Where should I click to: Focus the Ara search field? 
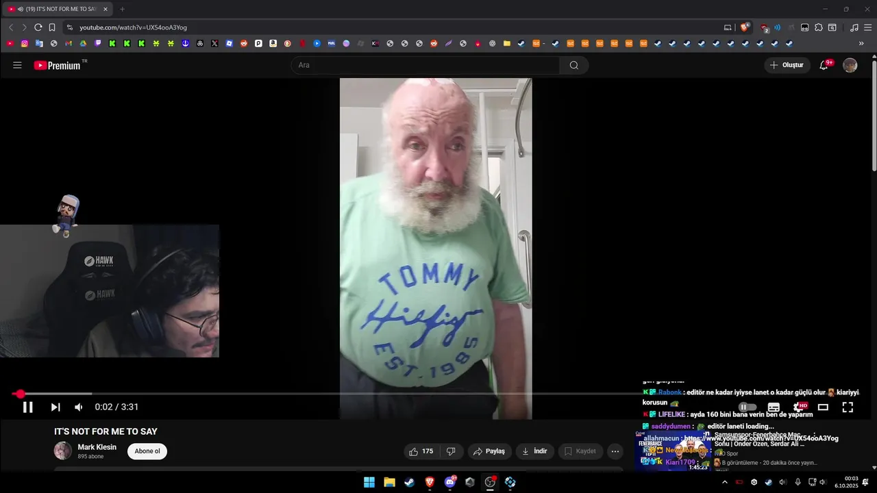tap(425, 65)
